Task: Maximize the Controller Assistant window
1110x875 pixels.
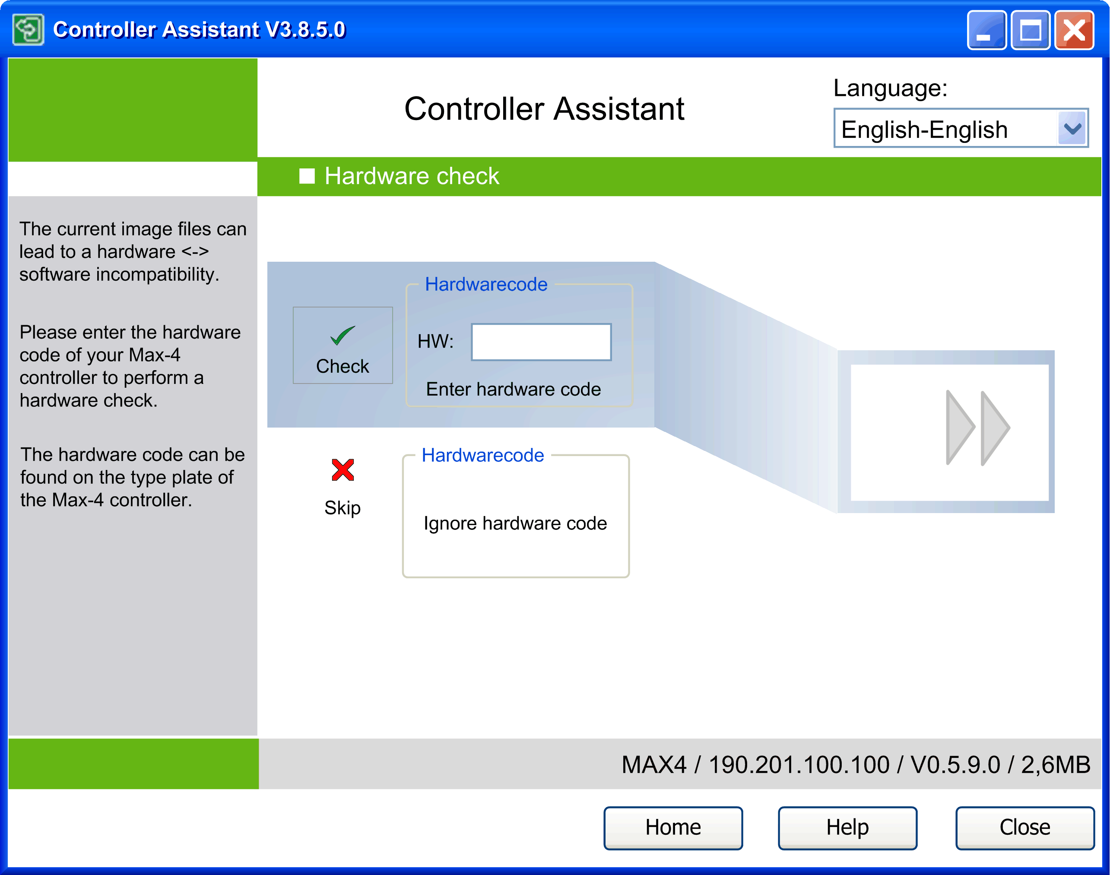Action: point(1031,30)
